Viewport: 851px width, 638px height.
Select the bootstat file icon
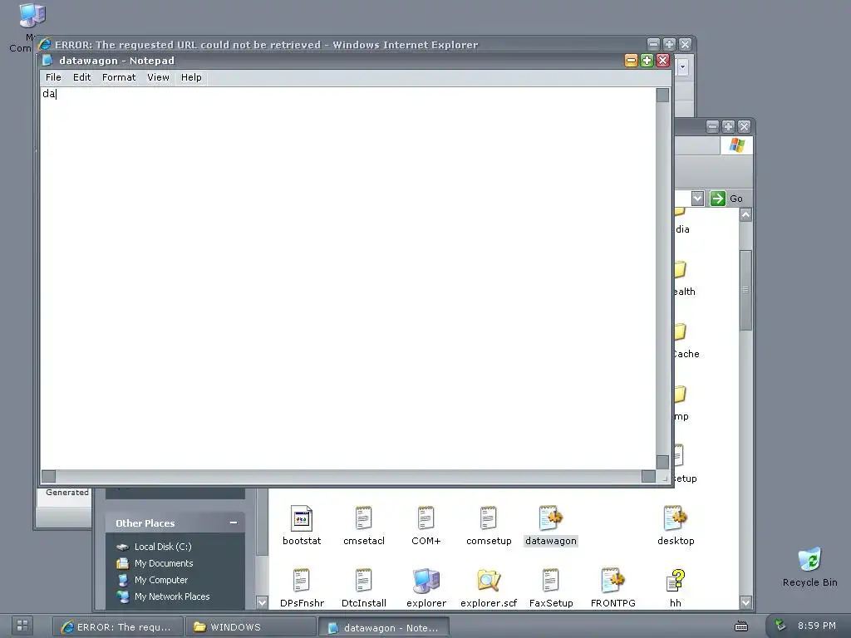pos(302,526)
